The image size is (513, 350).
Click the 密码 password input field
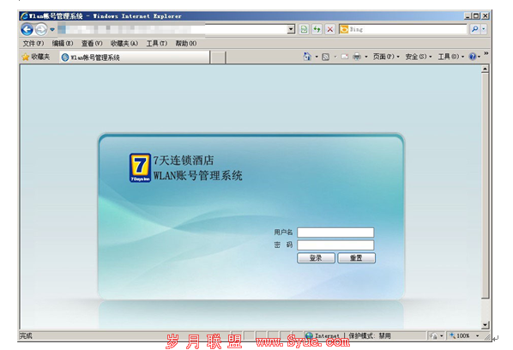(x=335, y=245)
